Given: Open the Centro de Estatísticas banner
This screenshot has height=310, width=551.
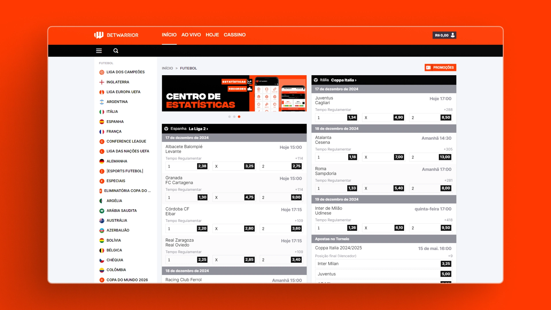Looking at the screenshot, I should tap(234, 93).
